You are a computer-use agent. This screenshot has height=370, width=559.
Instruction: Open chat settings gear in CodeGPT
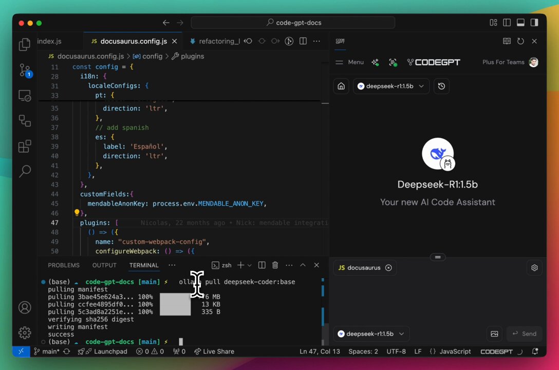[534, 268]
